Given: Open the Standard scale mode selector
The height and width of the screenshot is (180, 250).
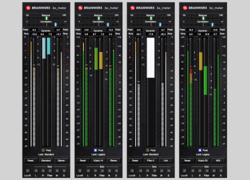Looking at the screenshot, I should point(46,160).
